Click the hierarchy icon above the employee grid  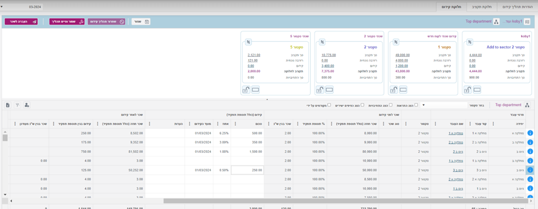click(528, 105)
